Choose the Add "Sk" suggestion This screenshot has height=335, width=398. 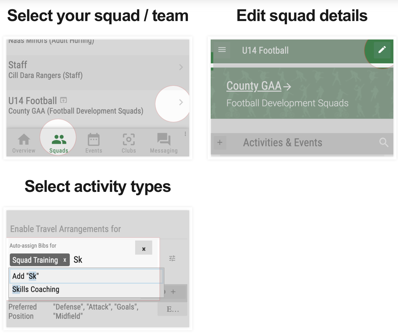coord(86,276)
